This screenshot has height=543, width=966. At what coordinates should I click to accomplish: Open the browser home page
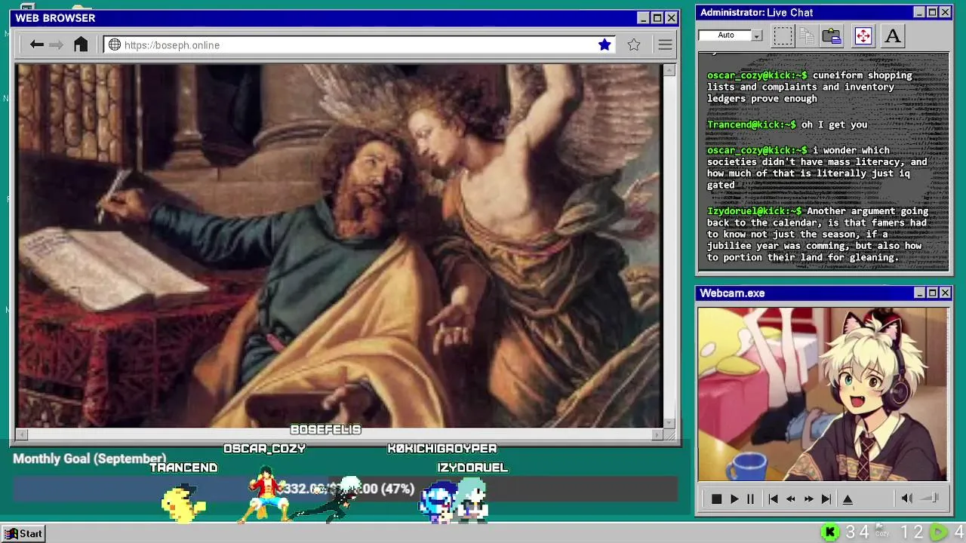point(81,44)
